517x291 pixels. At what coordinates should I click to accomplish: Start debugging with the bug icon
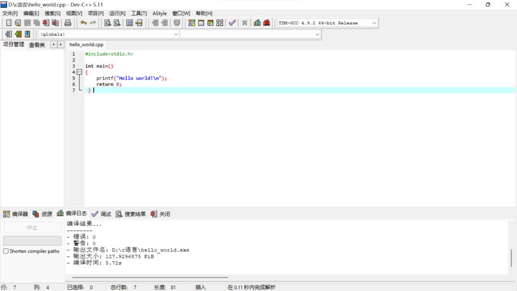point(267,23)
